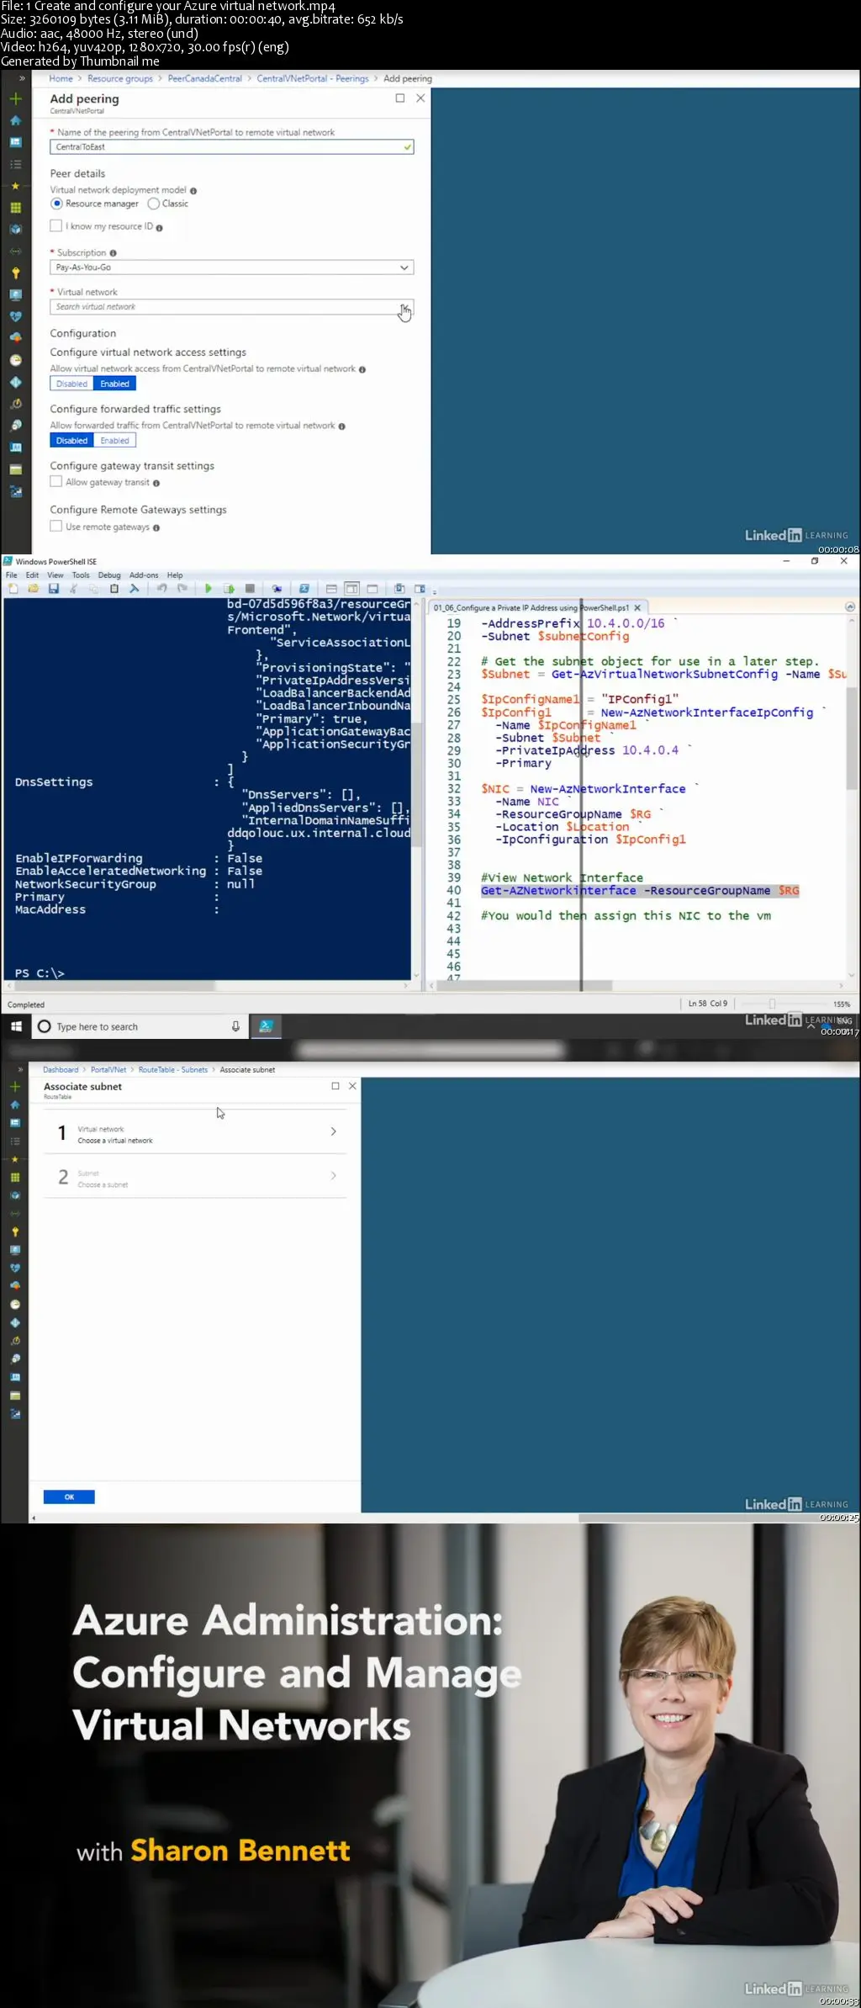Open Tools menu in PowerShell ISE
Image resolution: width=861 pixels, height=2008 pixels.
[81, 575]
